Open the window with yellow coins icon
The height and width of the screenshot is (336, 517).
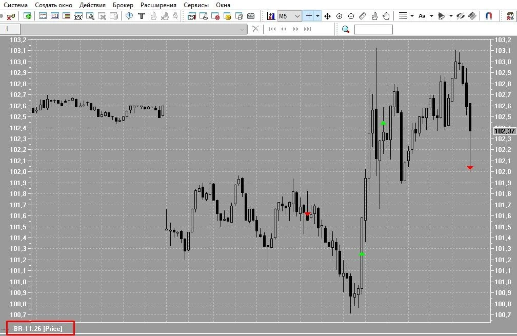click(227, 16)
